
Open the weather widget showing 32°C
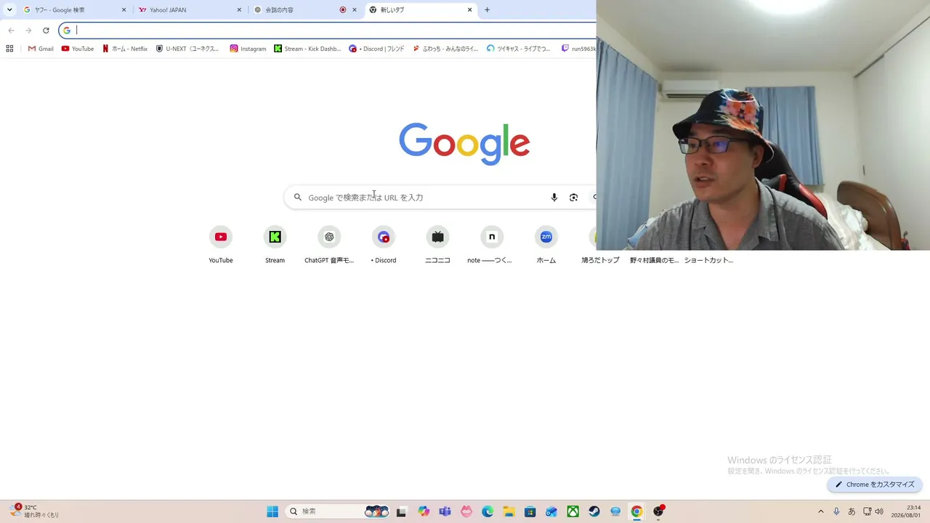click(35, 511)
